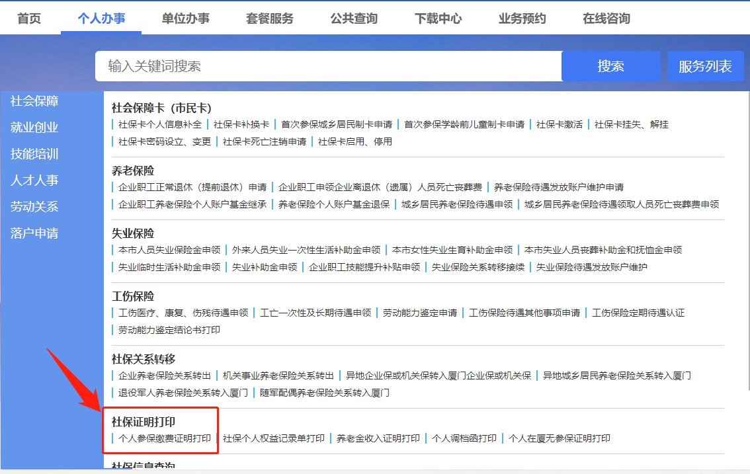This screenshot has height=474, width=750.
Task: Open the 服务列表 service list
Action: click(x=705, y=66)
